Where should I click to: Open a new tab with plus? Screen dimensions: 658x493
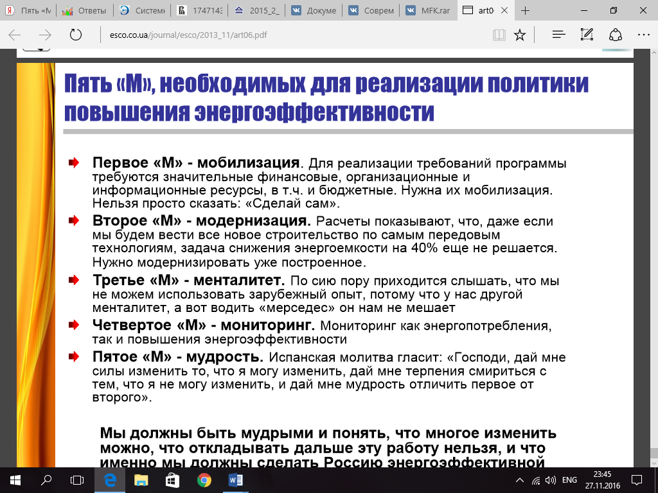pyautogui.click(x=525, y=10)
